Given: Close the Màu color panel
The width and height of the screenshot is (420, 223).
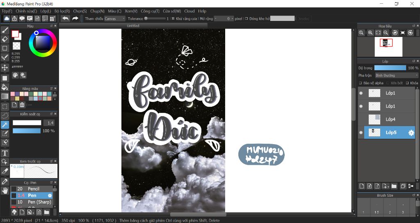Looking at the screenshot, I should [55, 26].
